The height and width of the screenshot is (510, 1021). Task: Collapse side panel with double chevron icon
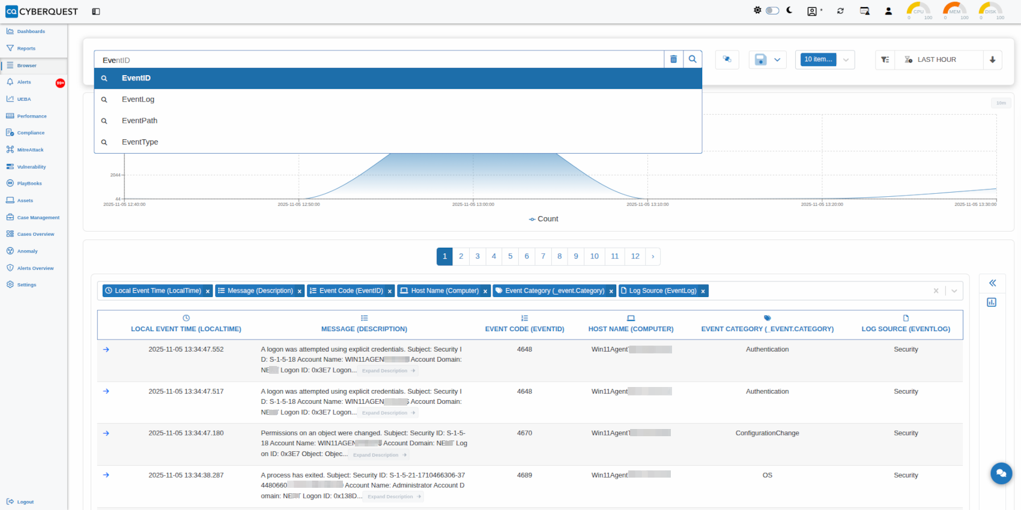(x=992, y=283)
